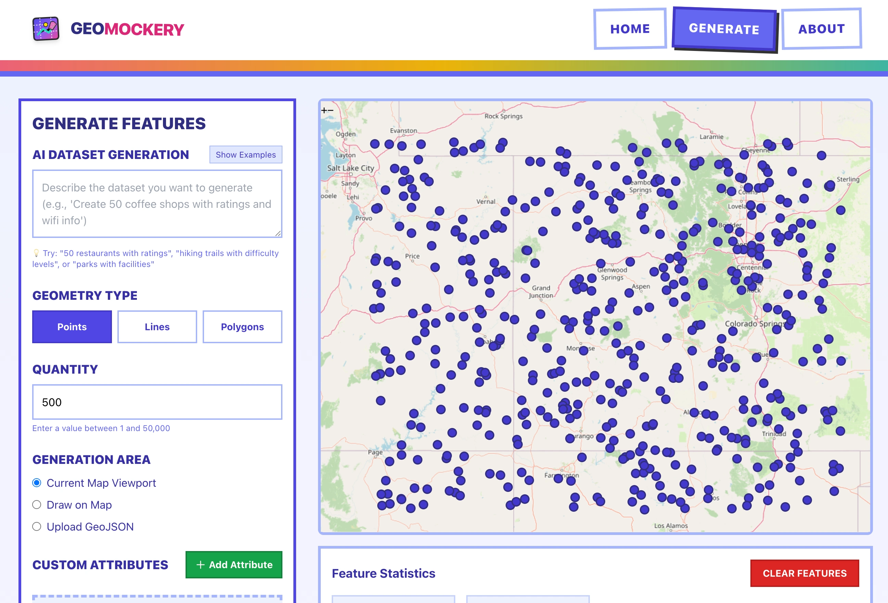Screen dimensions: 888x603
Task: Click the point marker nearest Vernal label
Action: 505,212
